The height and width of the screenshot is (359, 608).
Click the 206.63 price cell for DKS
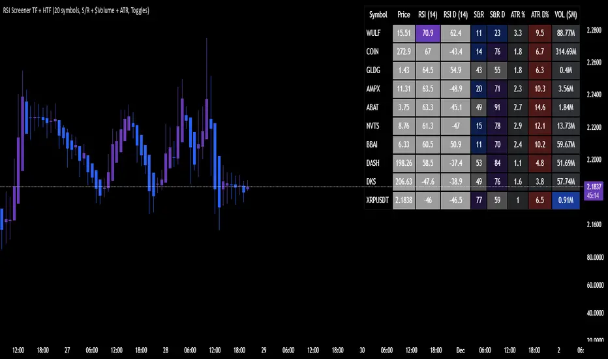(x=404, y=181)
